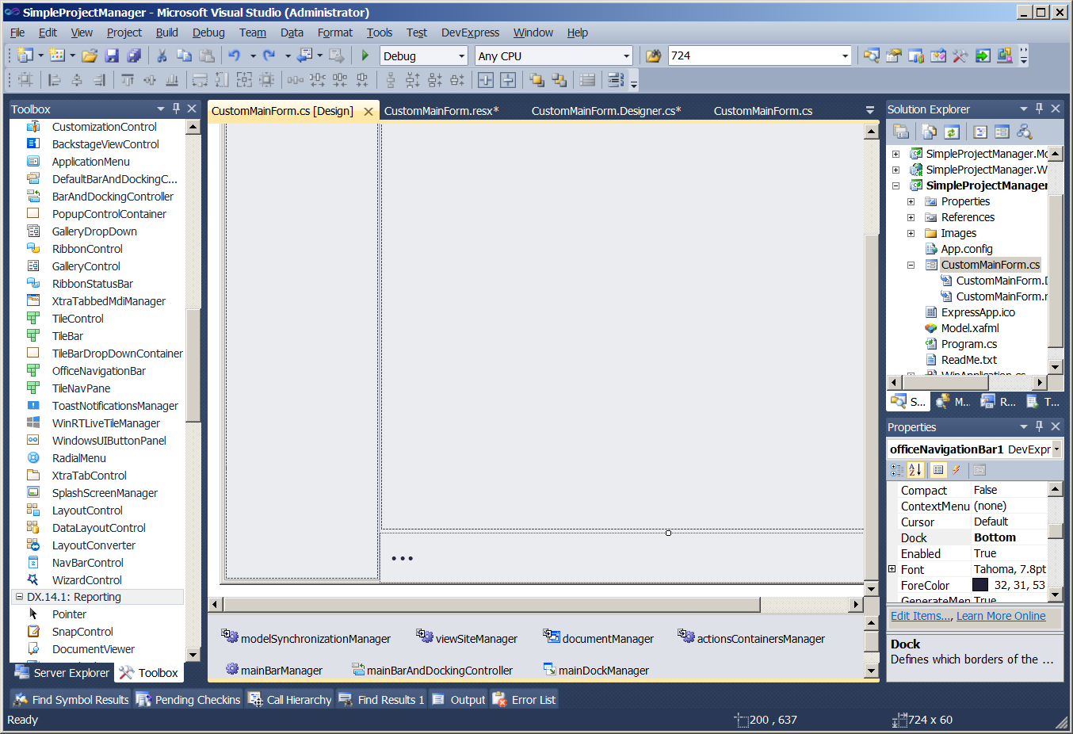Click the ForeColor color swatch

coord(980,585)
